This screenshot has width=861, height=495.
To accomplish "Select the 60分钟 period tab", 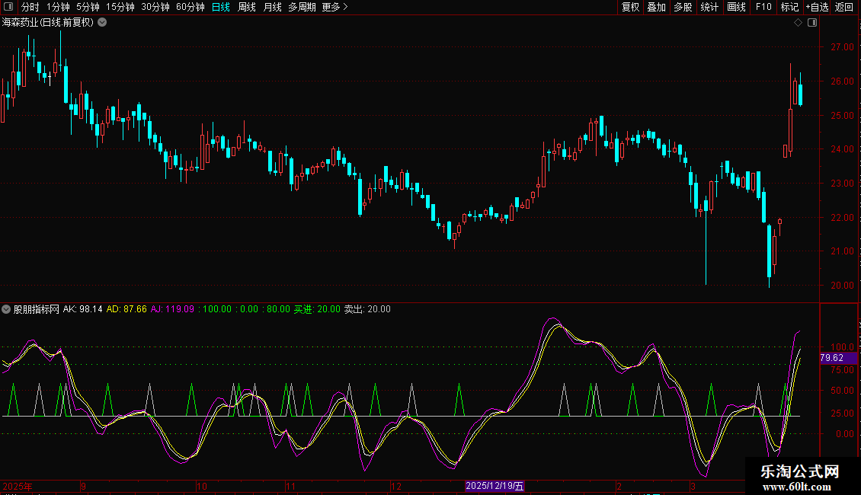I will [190, 7].
